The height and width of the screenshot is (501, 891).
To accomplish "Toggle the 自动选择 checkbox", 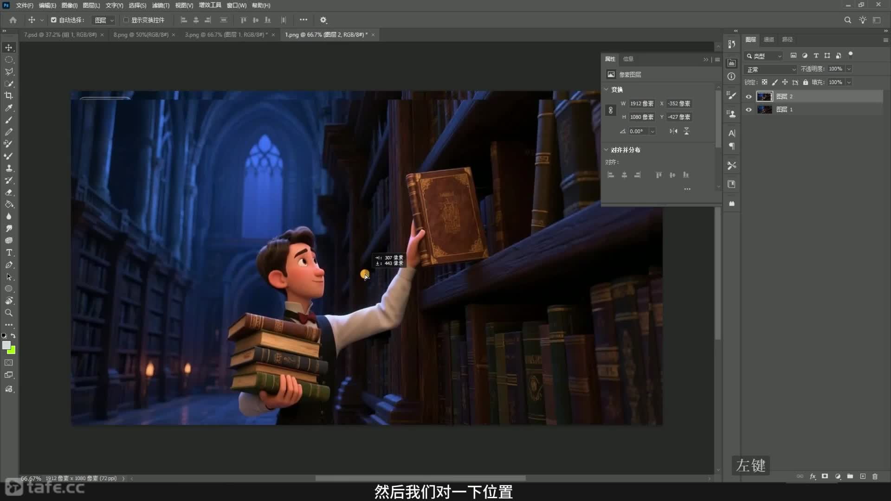I will [x=54, y=20].
